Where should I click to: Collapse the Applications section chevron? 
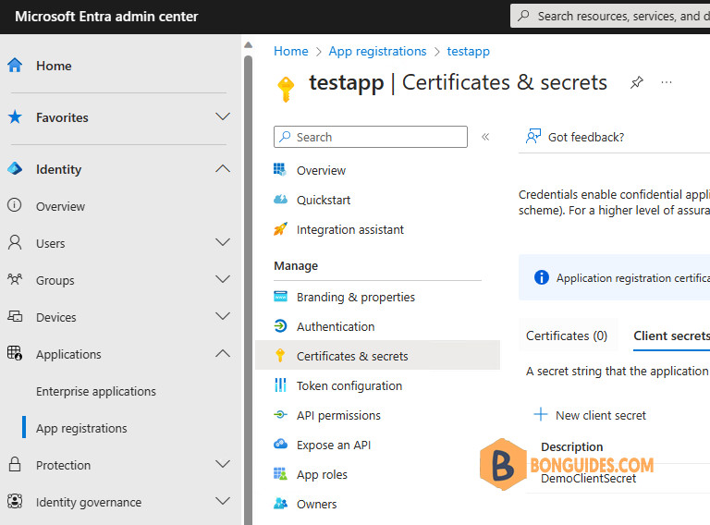(x=223, y=353)
